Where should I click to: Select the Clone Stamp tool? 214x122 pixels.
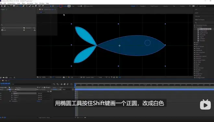click(x=33, y=6)
